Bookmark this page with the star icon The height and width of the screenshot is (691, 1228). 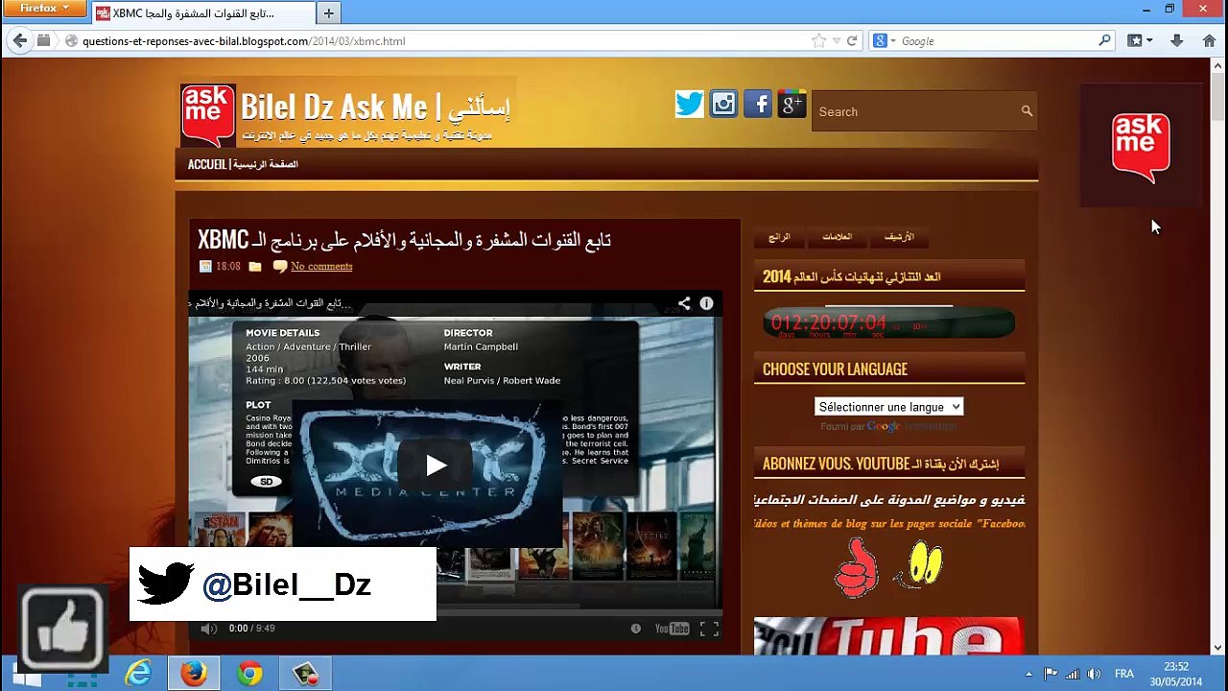tap(818, 41)
